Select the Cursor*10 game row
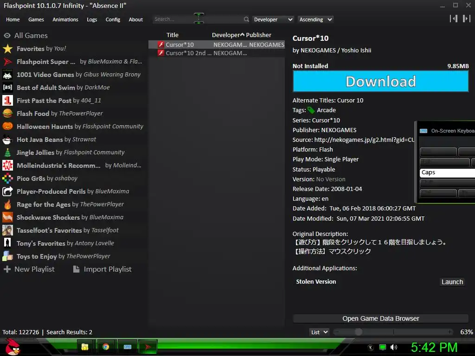This screenshot has width=475, height=356. [217, 44]
